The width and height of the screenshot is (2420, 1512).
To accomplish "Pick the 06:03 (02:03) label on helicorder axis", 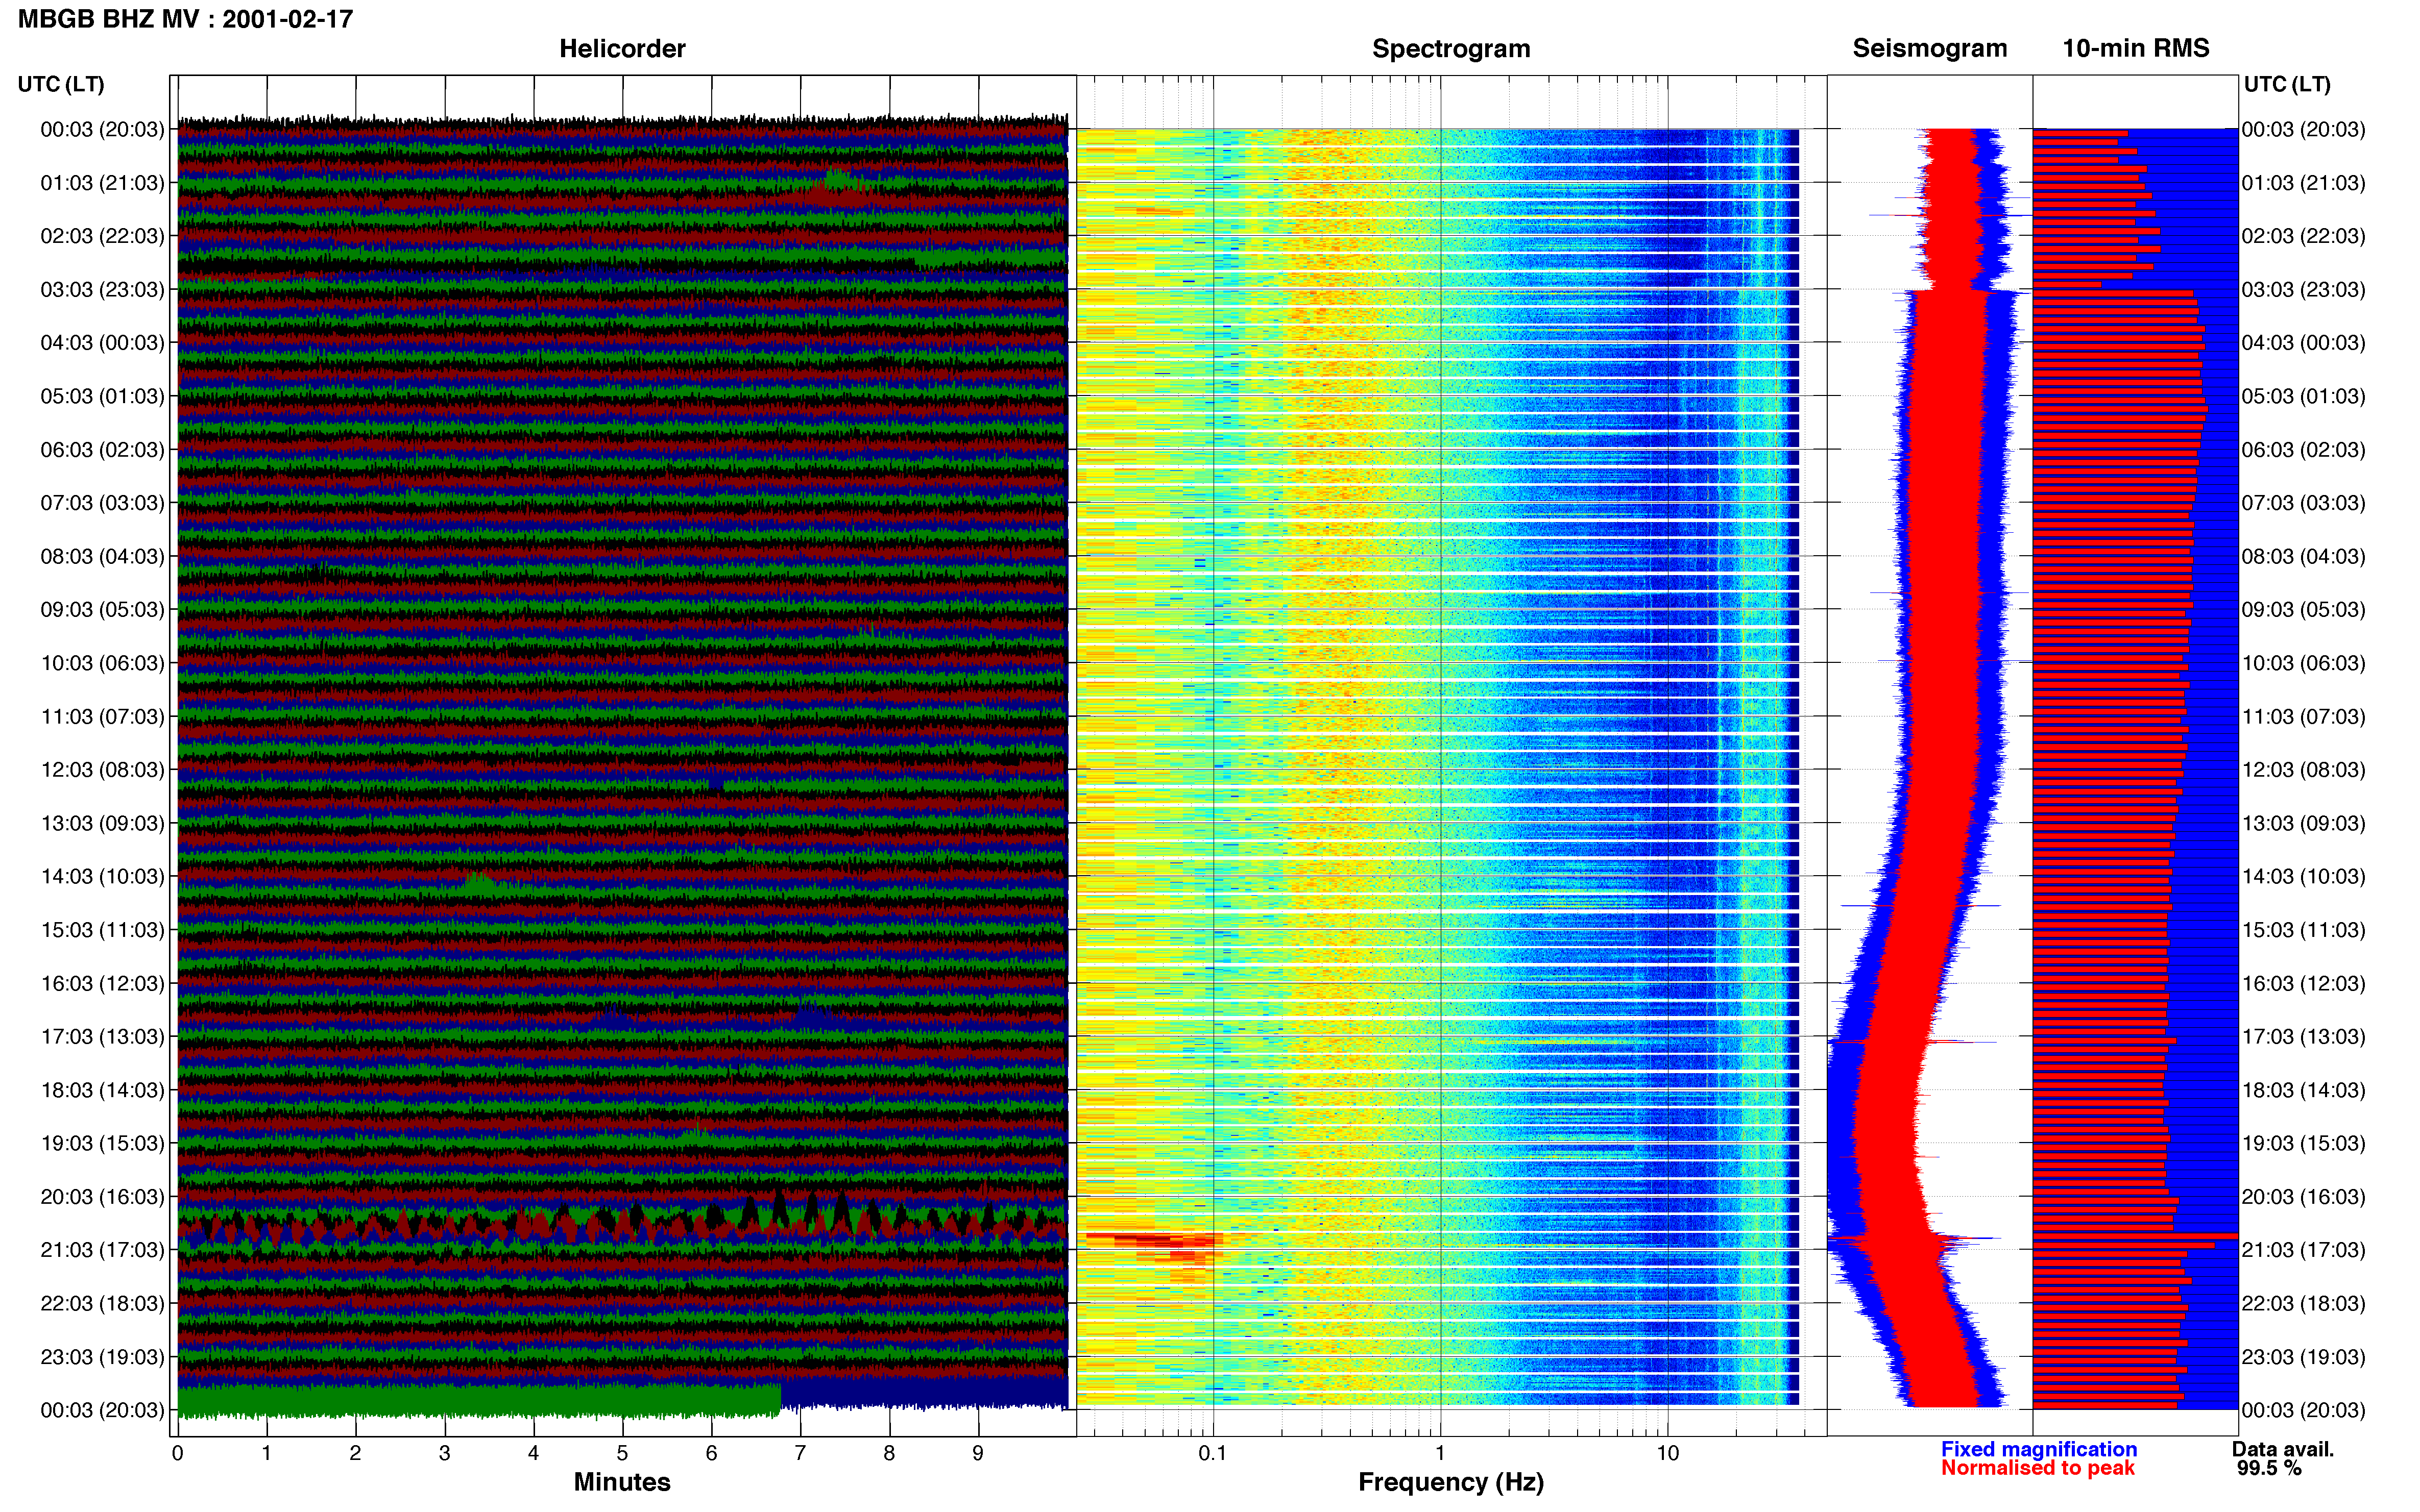I will coord(102,450).
